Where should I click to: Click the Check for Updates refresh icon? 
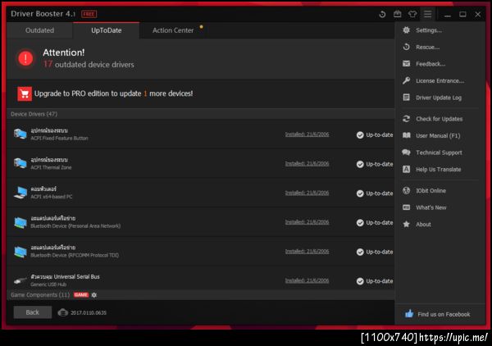click(x=407, y=119)
